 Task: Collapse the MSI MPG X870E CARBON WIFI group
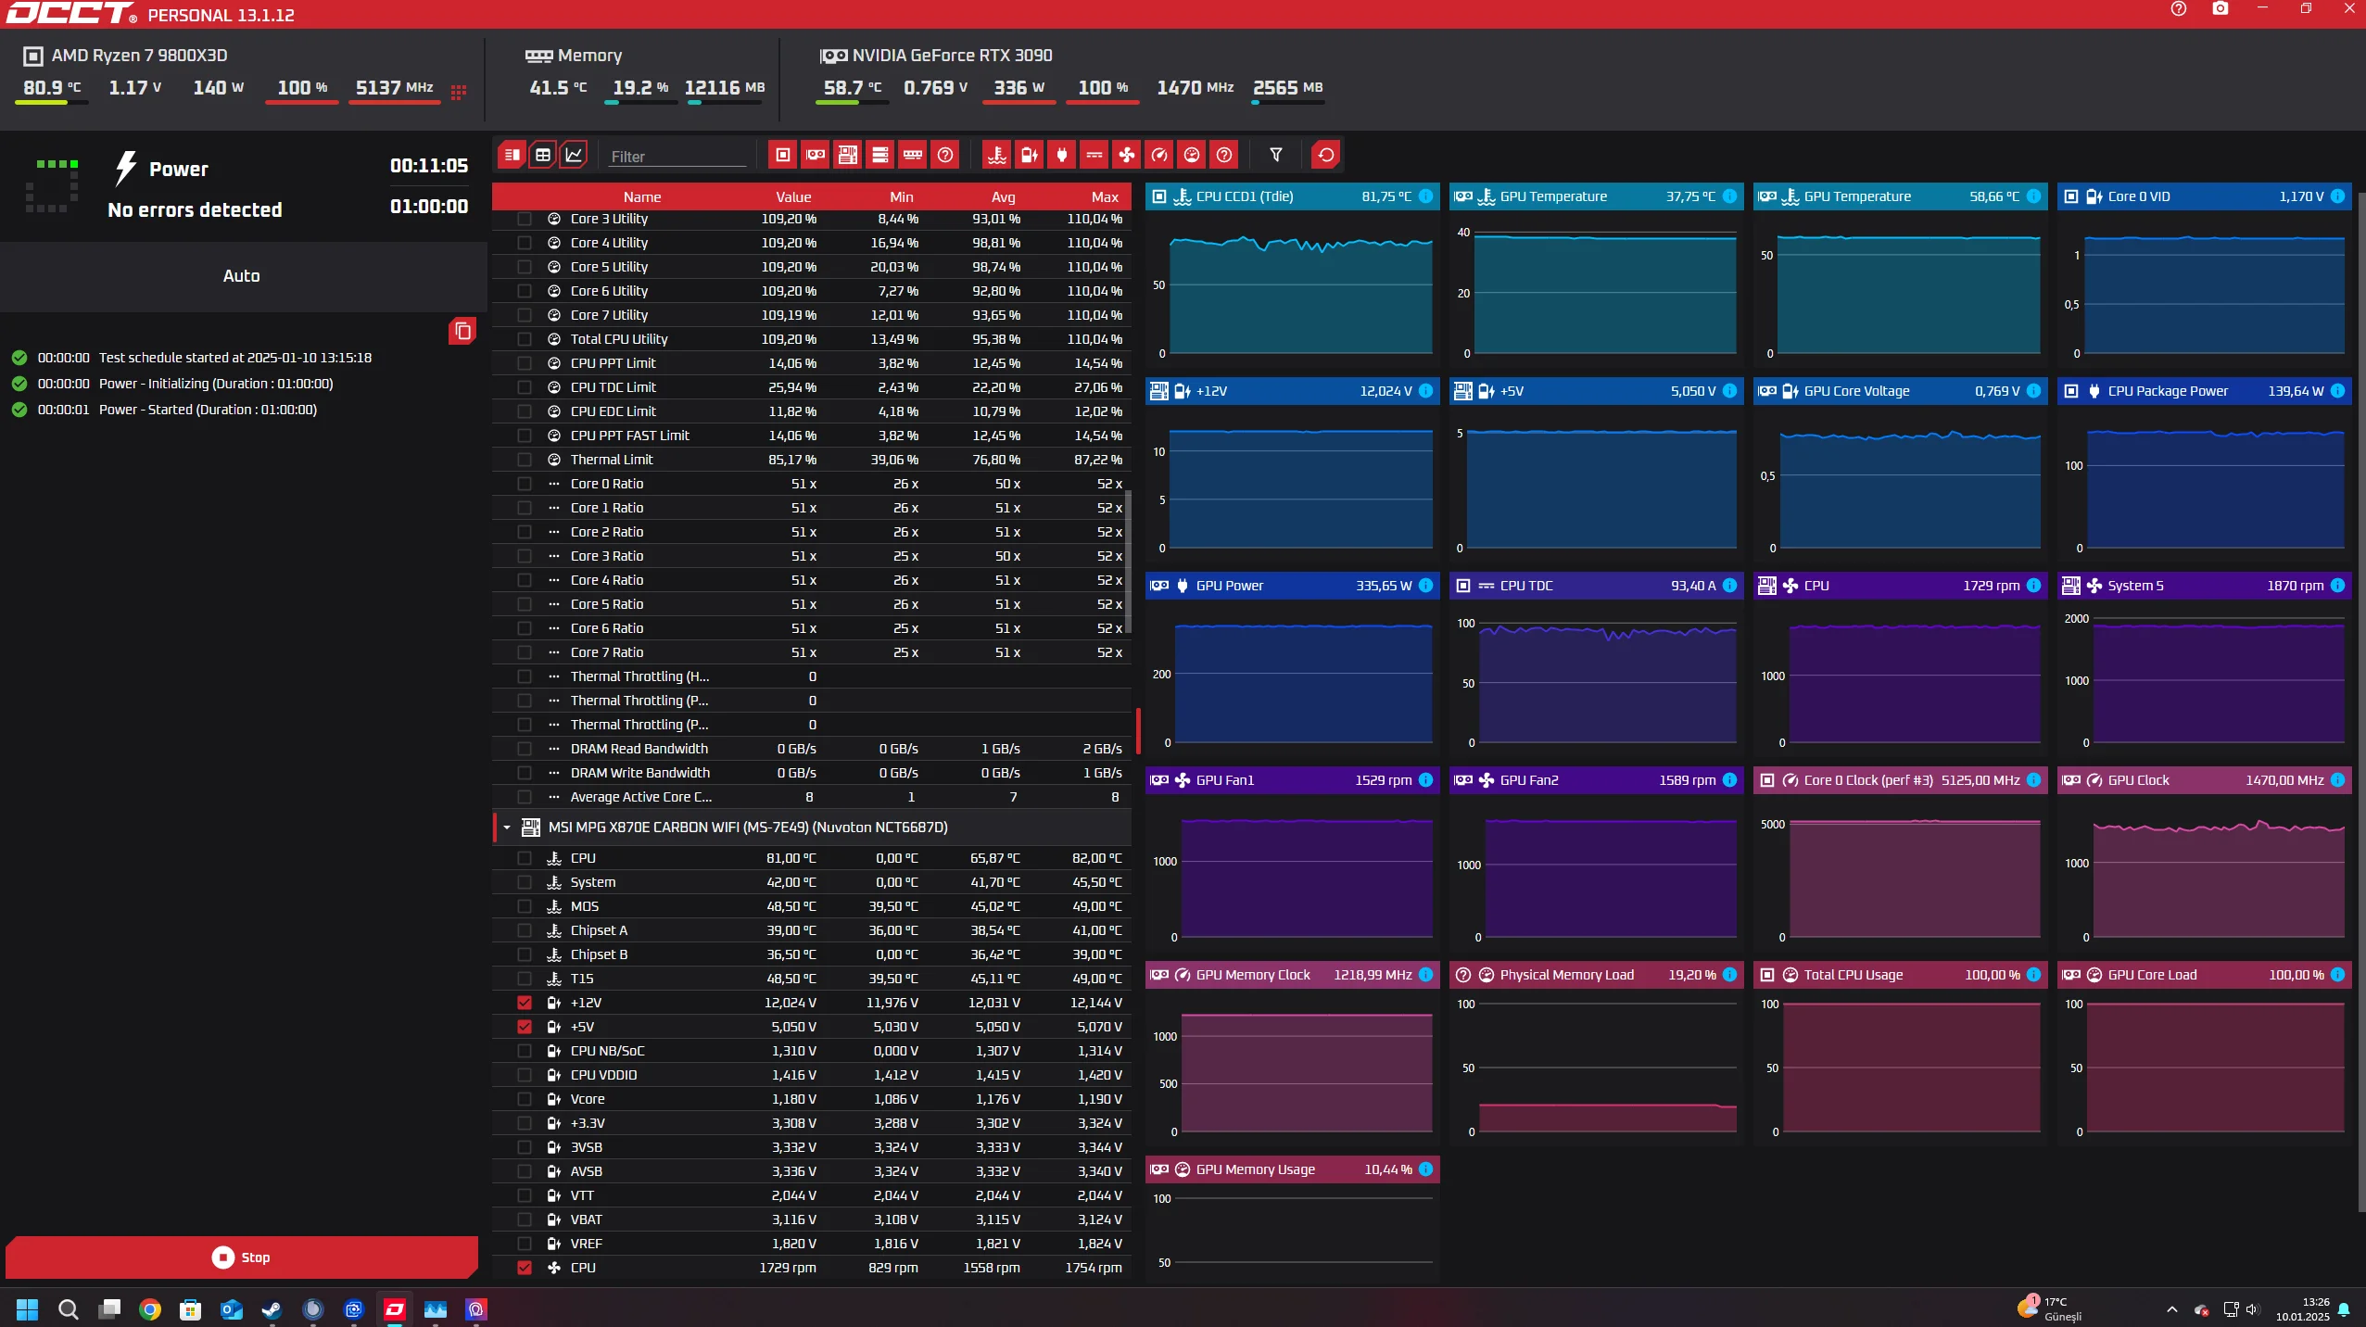(x=507, y=828)
